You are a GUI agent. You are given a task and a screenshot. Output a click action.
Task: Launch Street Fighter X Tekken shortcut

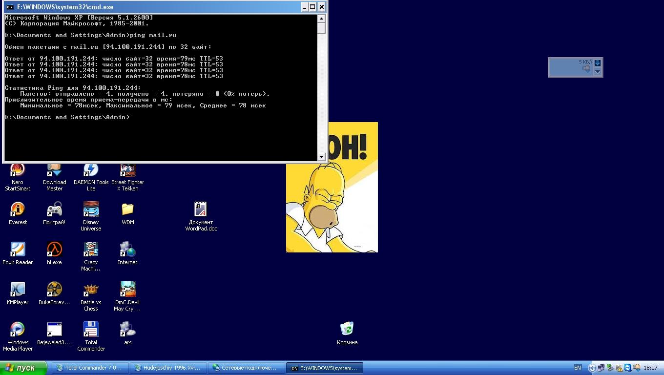coord(128,177)
